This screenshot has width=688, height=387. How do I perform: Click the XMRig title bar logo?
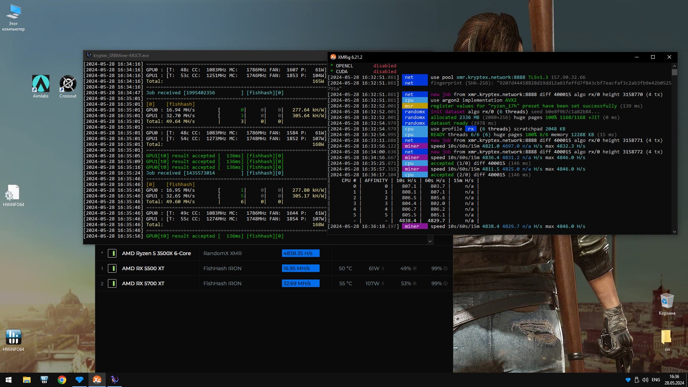[333, 57]
